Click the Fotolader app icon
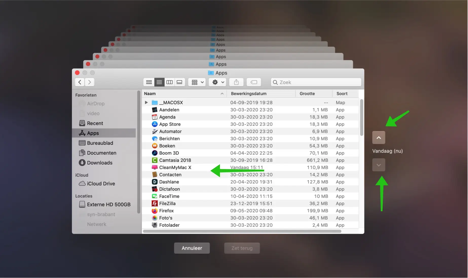The width and height of the screenshot is (468, 278). click(155, 225)
